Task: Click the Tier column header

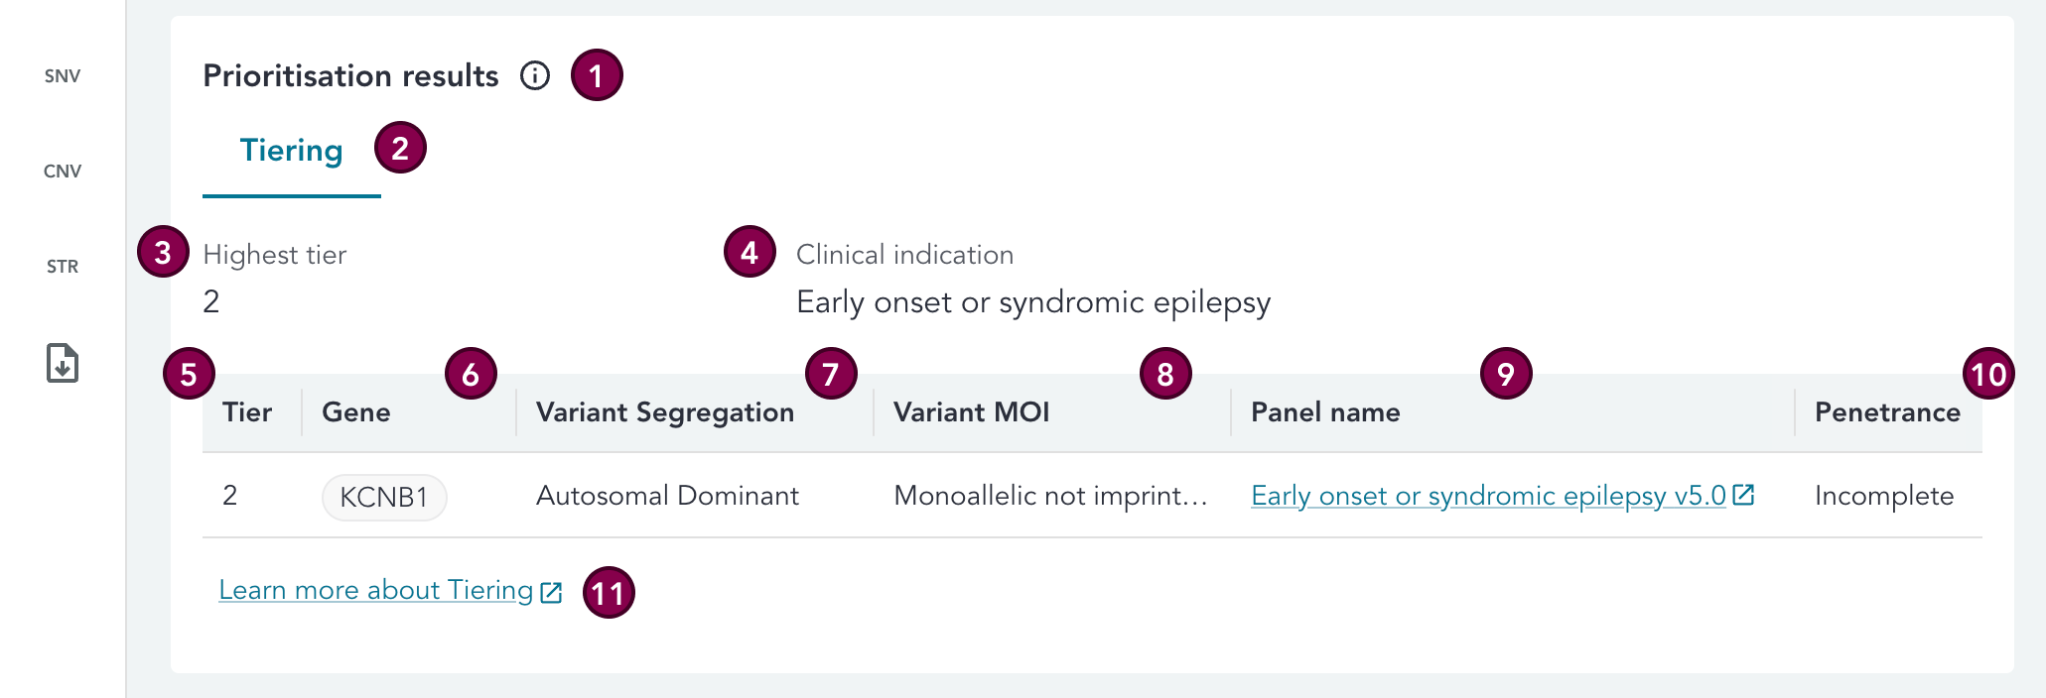Action: pyautogui.click(x=247, y=412)
